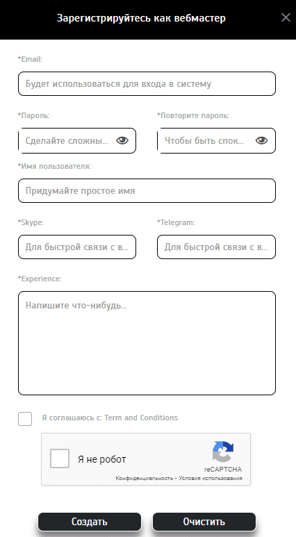Click the Создать button

[90, 522]
